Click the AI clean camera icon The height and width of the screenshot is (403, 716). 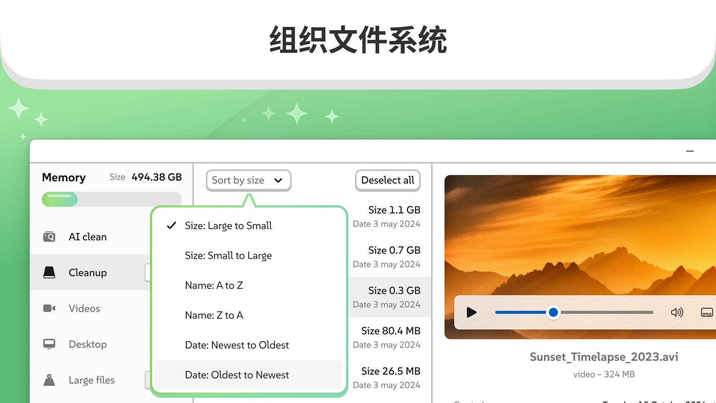[49, 237]
